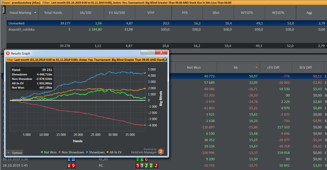The height and width of the screenshot is (170, 327).
Task: Click the 9 hole card icon
Action: click(x=73, y=166)
